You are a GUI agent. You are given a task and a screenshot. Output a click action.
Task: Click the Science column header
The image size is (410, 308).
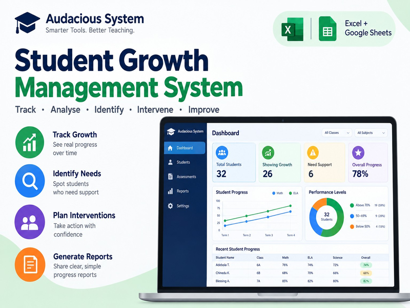click(x=338, y=258)
